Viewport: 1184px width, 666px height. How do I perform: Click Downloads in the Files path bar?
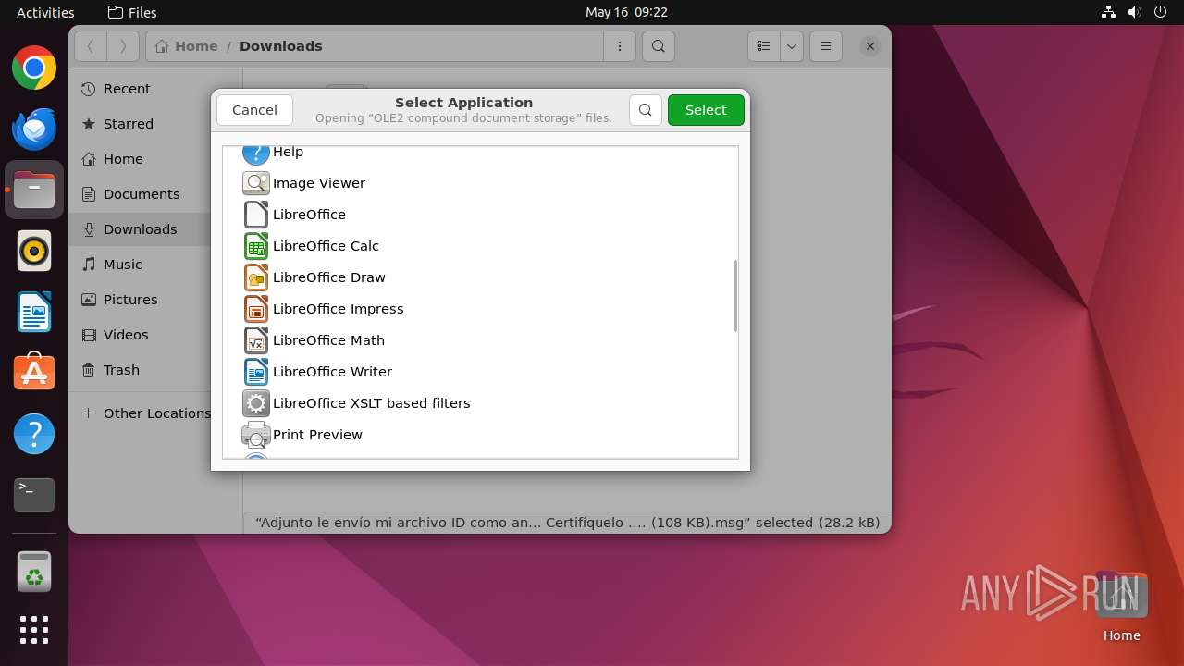tap(281, 46)
